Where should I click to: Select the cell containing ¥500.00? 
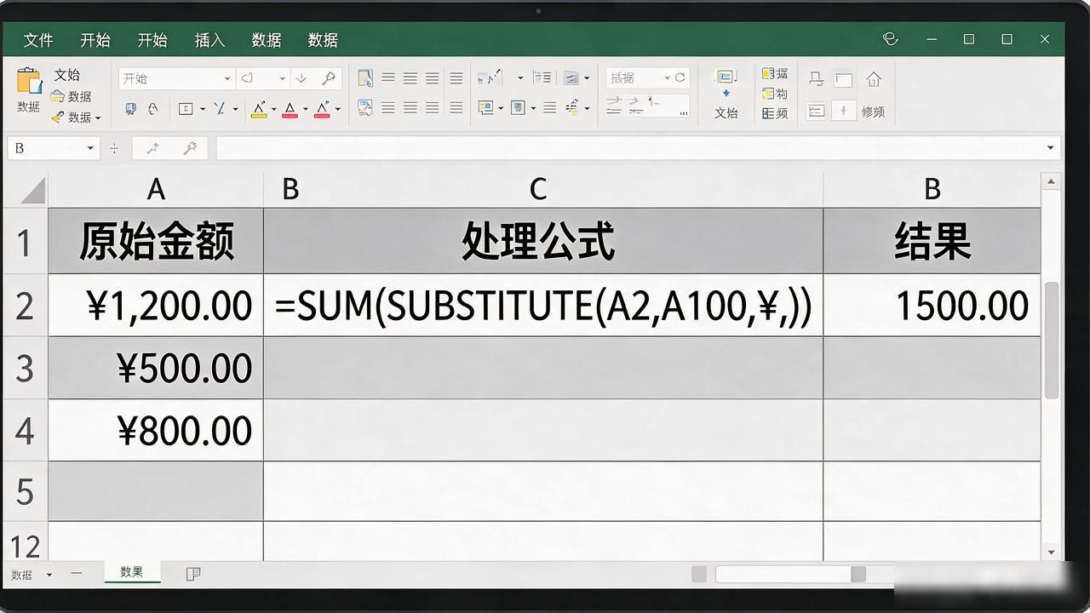click(x=156, y=368)
